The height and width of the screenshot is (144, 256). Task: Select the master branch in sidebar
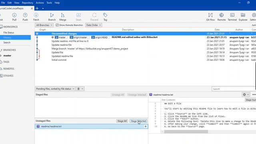(x=7, y=56)
